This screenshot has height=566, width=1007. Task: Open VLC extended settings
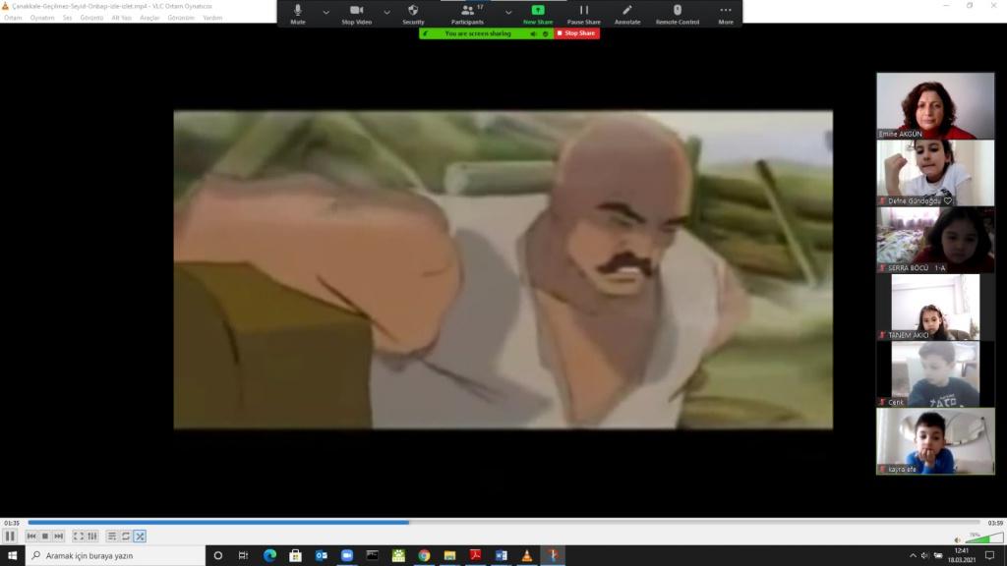point(92,536)
